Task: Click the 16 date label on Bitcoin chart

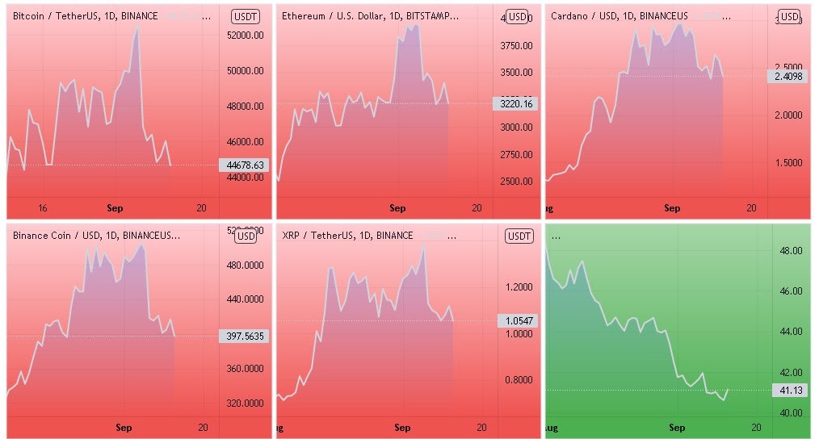Action: (x=43, y=208)
